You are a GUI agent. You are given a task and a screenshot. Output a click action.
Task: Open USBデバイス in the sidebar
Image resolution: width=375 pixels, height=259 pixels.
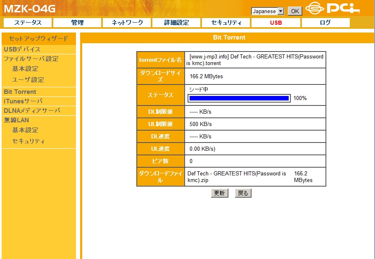click(x=22, y=49)
